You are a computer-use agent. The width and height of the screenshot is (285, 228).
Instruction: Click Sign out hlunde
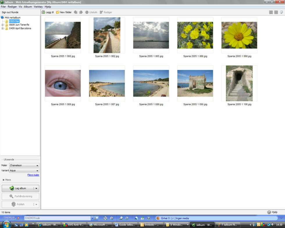click(10, 12)
